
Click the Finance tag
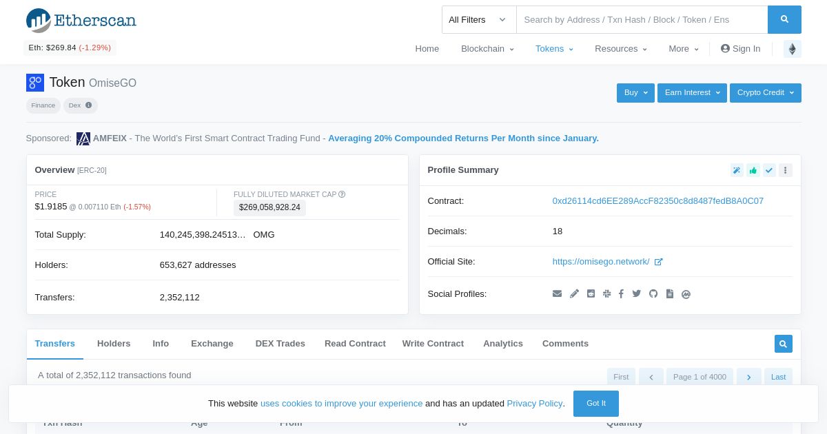(x=43, y=105)
